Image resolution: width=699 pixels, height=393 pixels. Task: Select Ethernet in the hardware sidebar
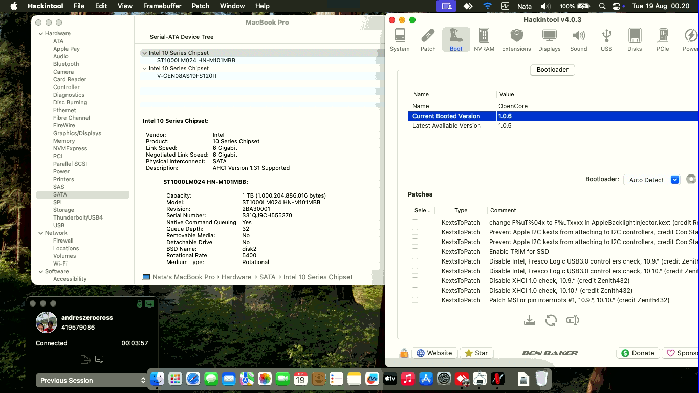[x=63, y=110]
